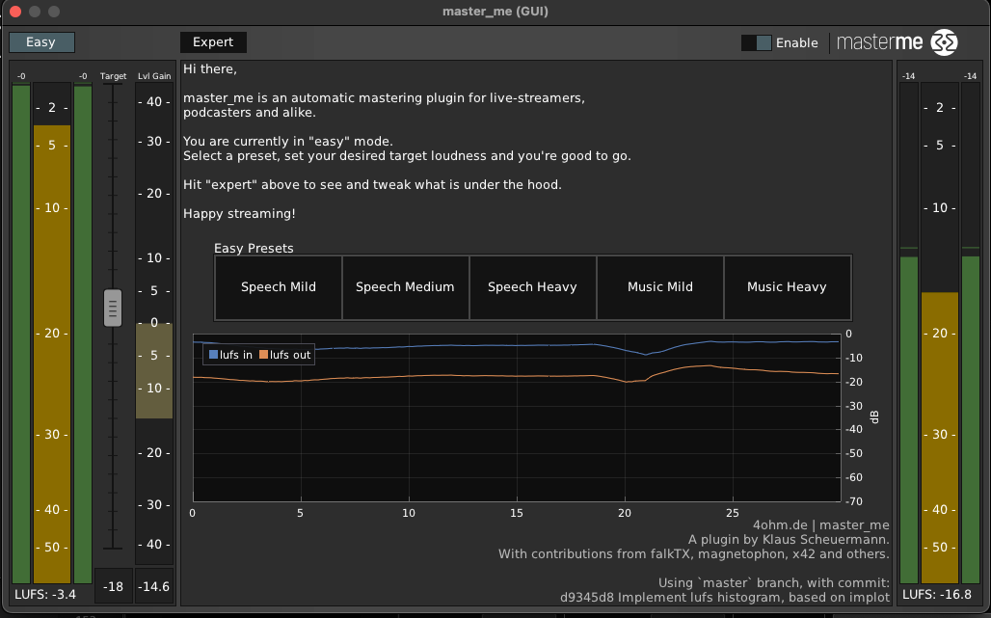This screenshot has height=618, width=991.
Task: Click the Lvl Gain reduction meter bar
Action: [154, 371]
